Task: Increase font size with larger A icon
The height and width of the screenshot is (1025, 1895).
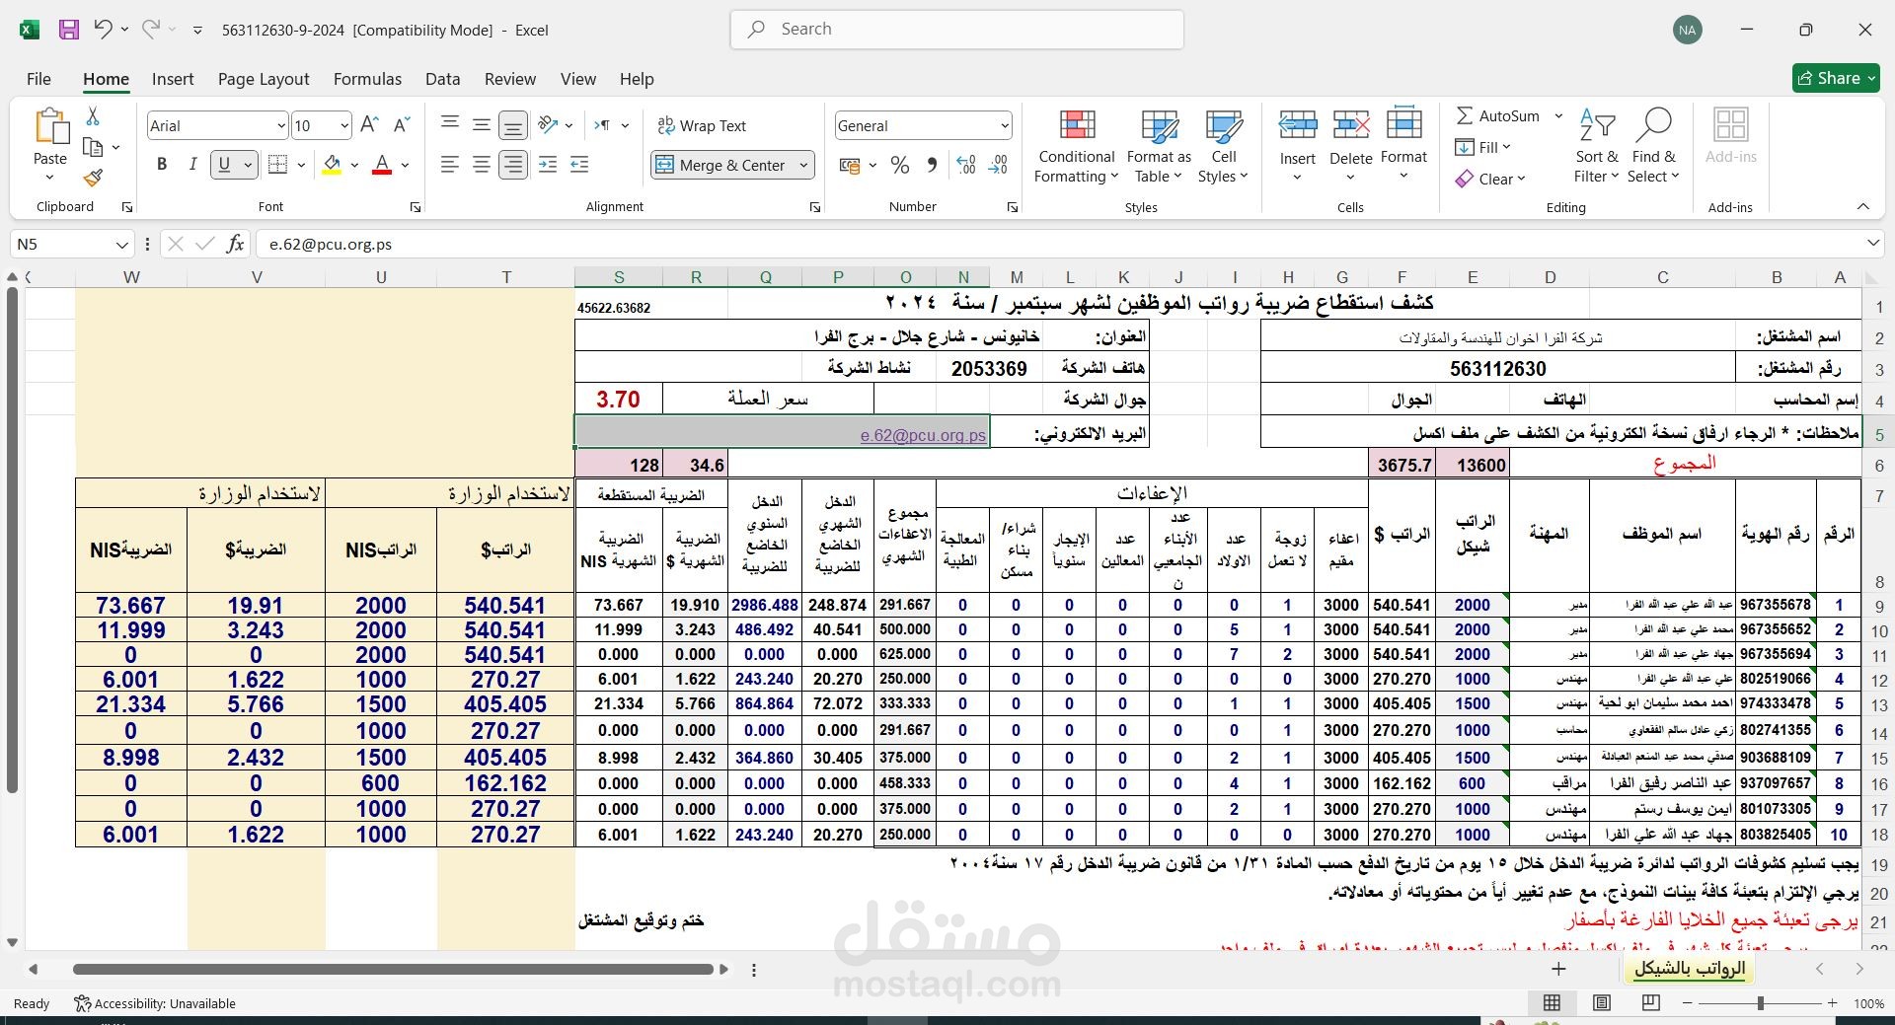Action: 369,124
